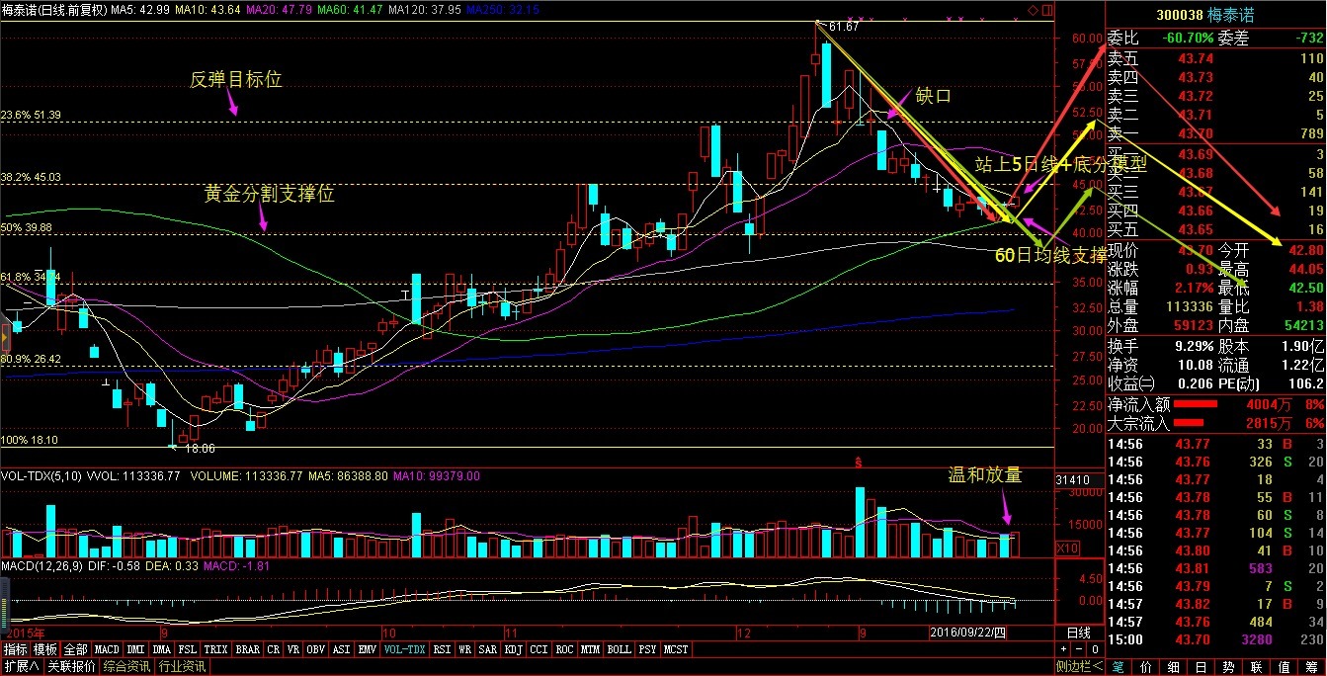Switch indicator to ASI

[x=343, y=649]
